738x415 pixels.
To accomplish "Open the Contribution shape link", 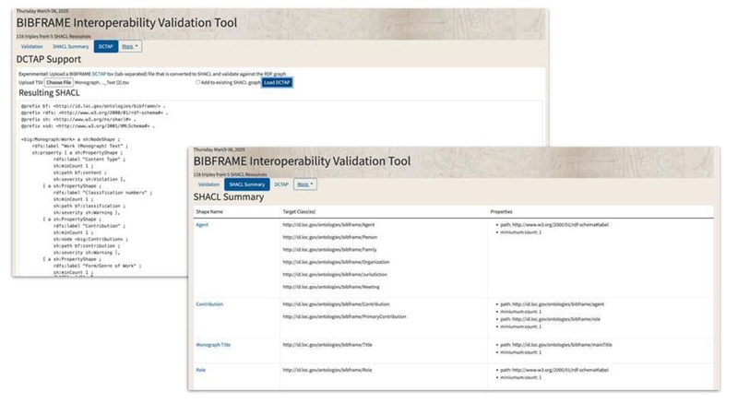I will tap(209, 304).
